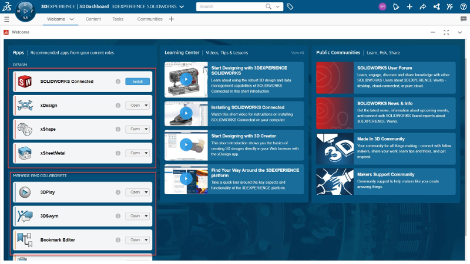Show info for SOLIDWORKS Connected
This screenshot has height=264, width=470.
(x=118, y=82)
